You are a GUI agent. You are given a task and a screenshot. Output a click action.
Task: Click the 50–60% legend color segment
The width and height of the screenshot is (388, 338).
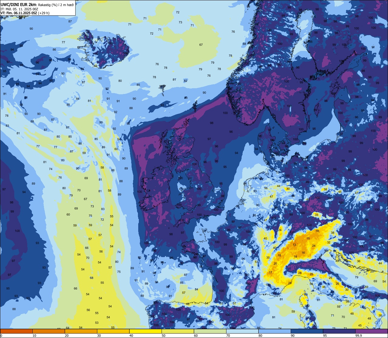pos(178,331)
